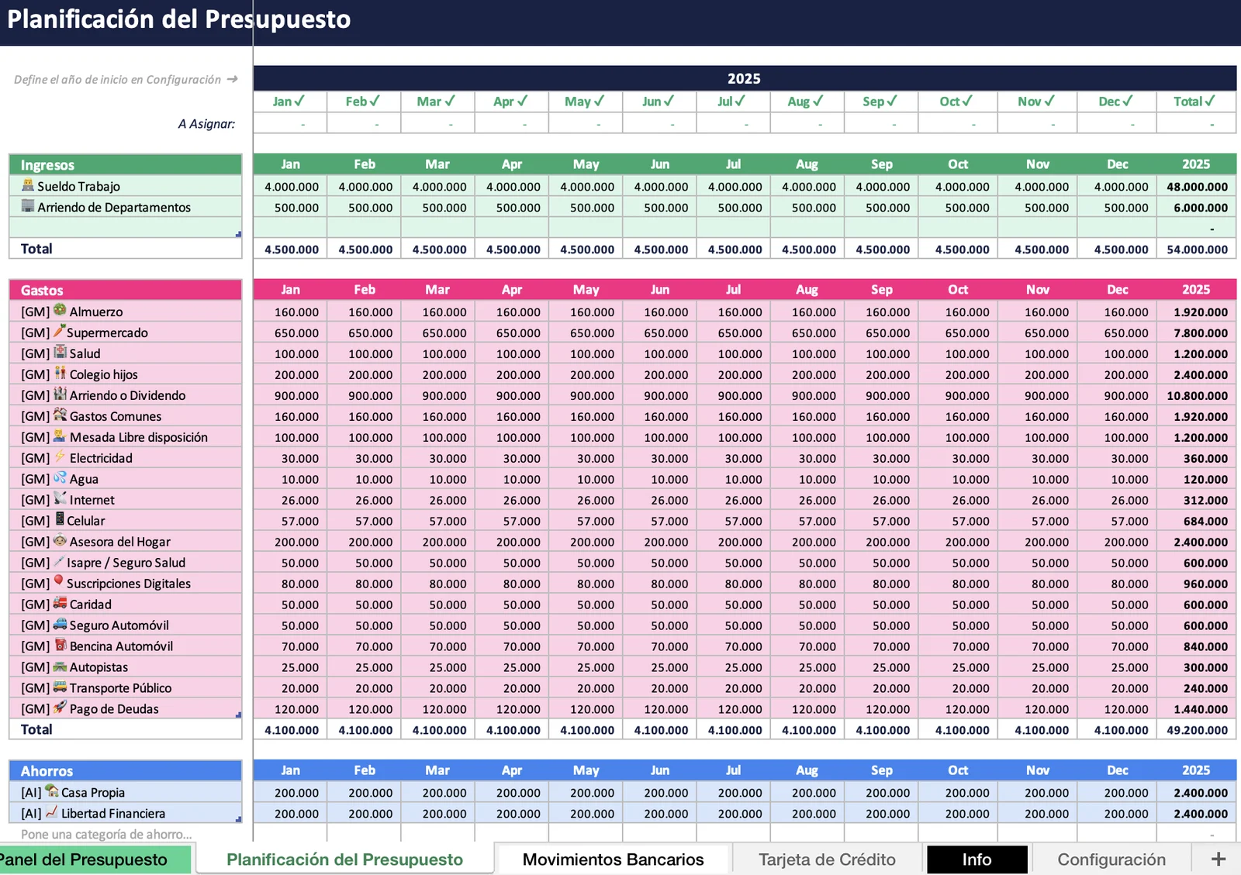
Task: Click the Sueldo Trabajo worker icon
Action: pos(28,184)
